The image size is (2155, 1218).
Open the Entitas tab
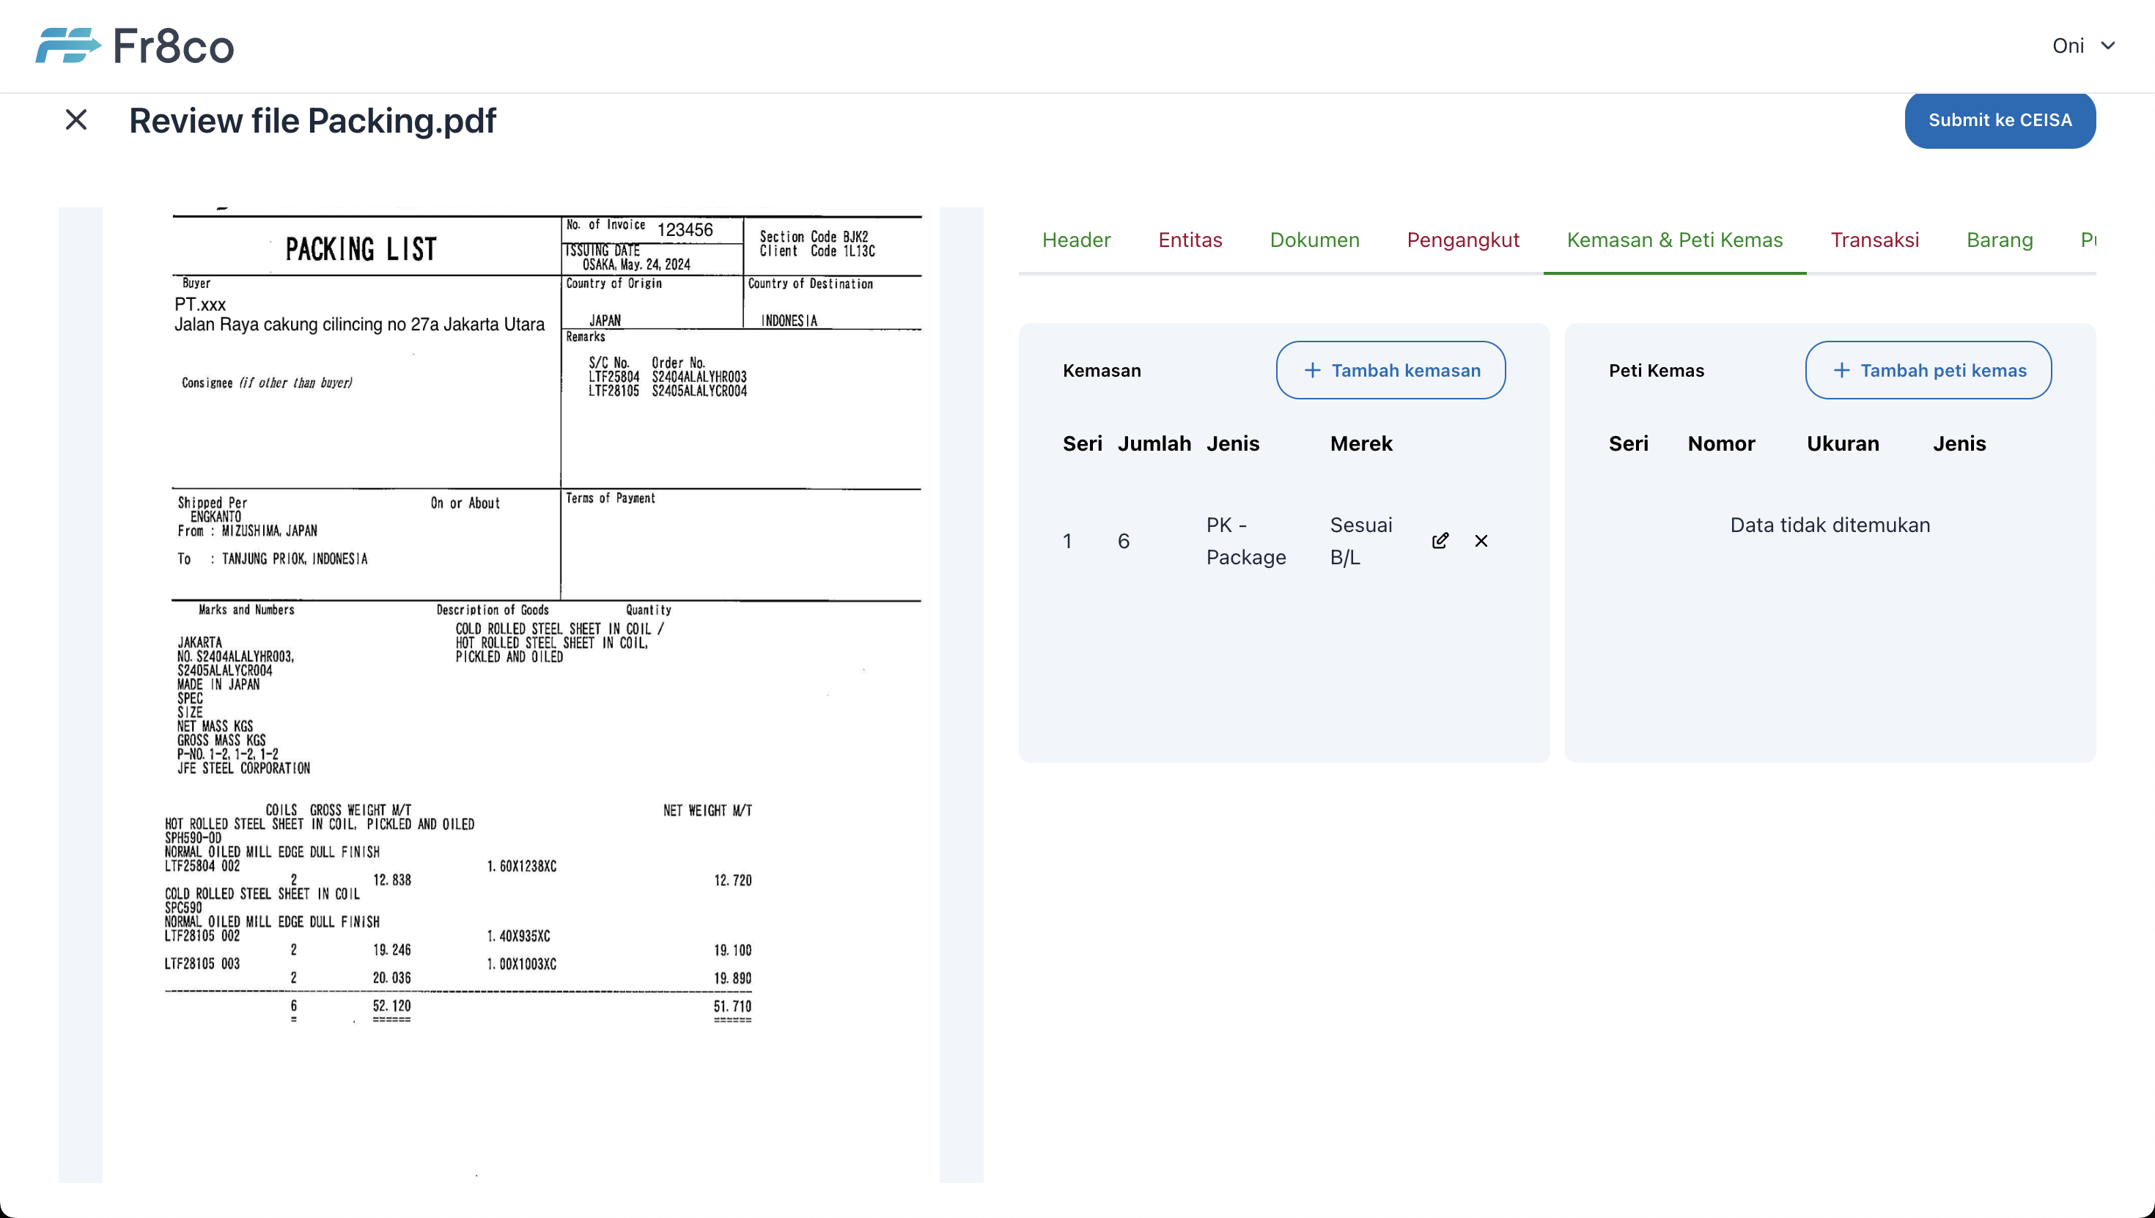[1190, 240]
